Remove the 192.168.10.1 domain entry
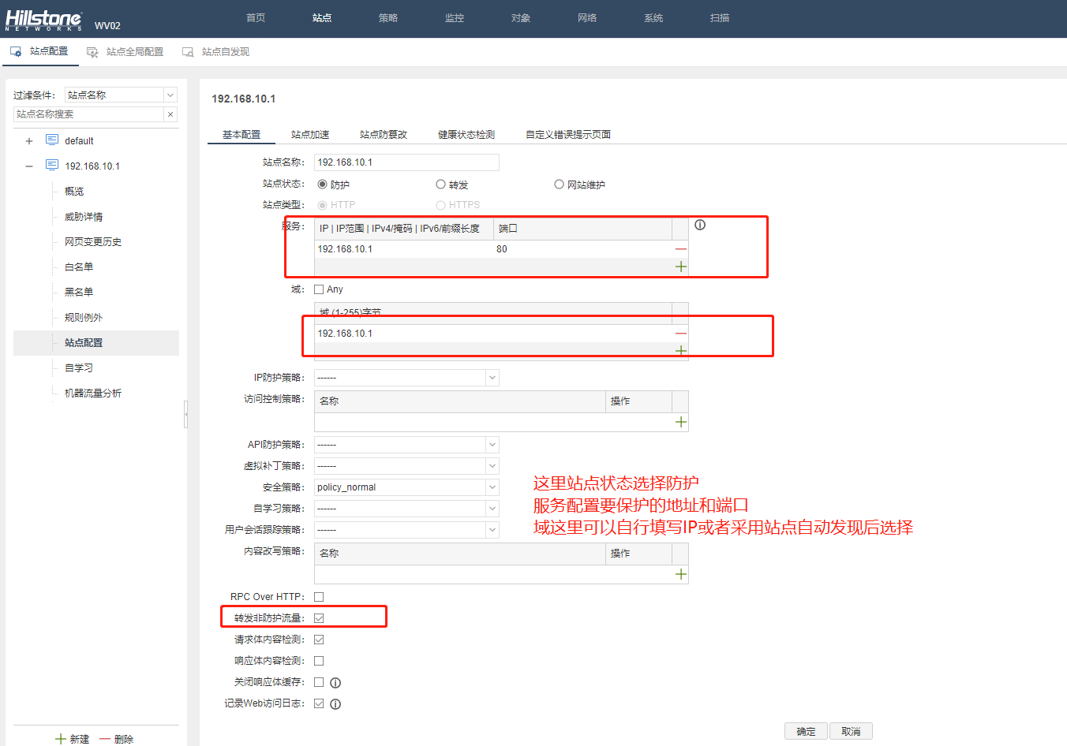This screenshot has width=1067, height=746. pyautogui.click(x=680, y=334)
